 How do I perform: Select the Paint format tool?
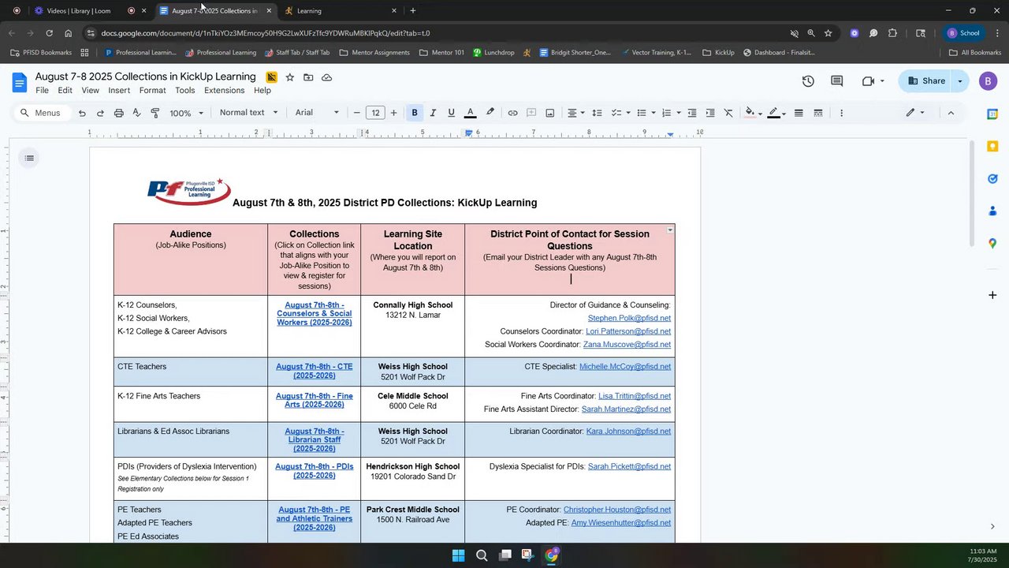[155, 113]
